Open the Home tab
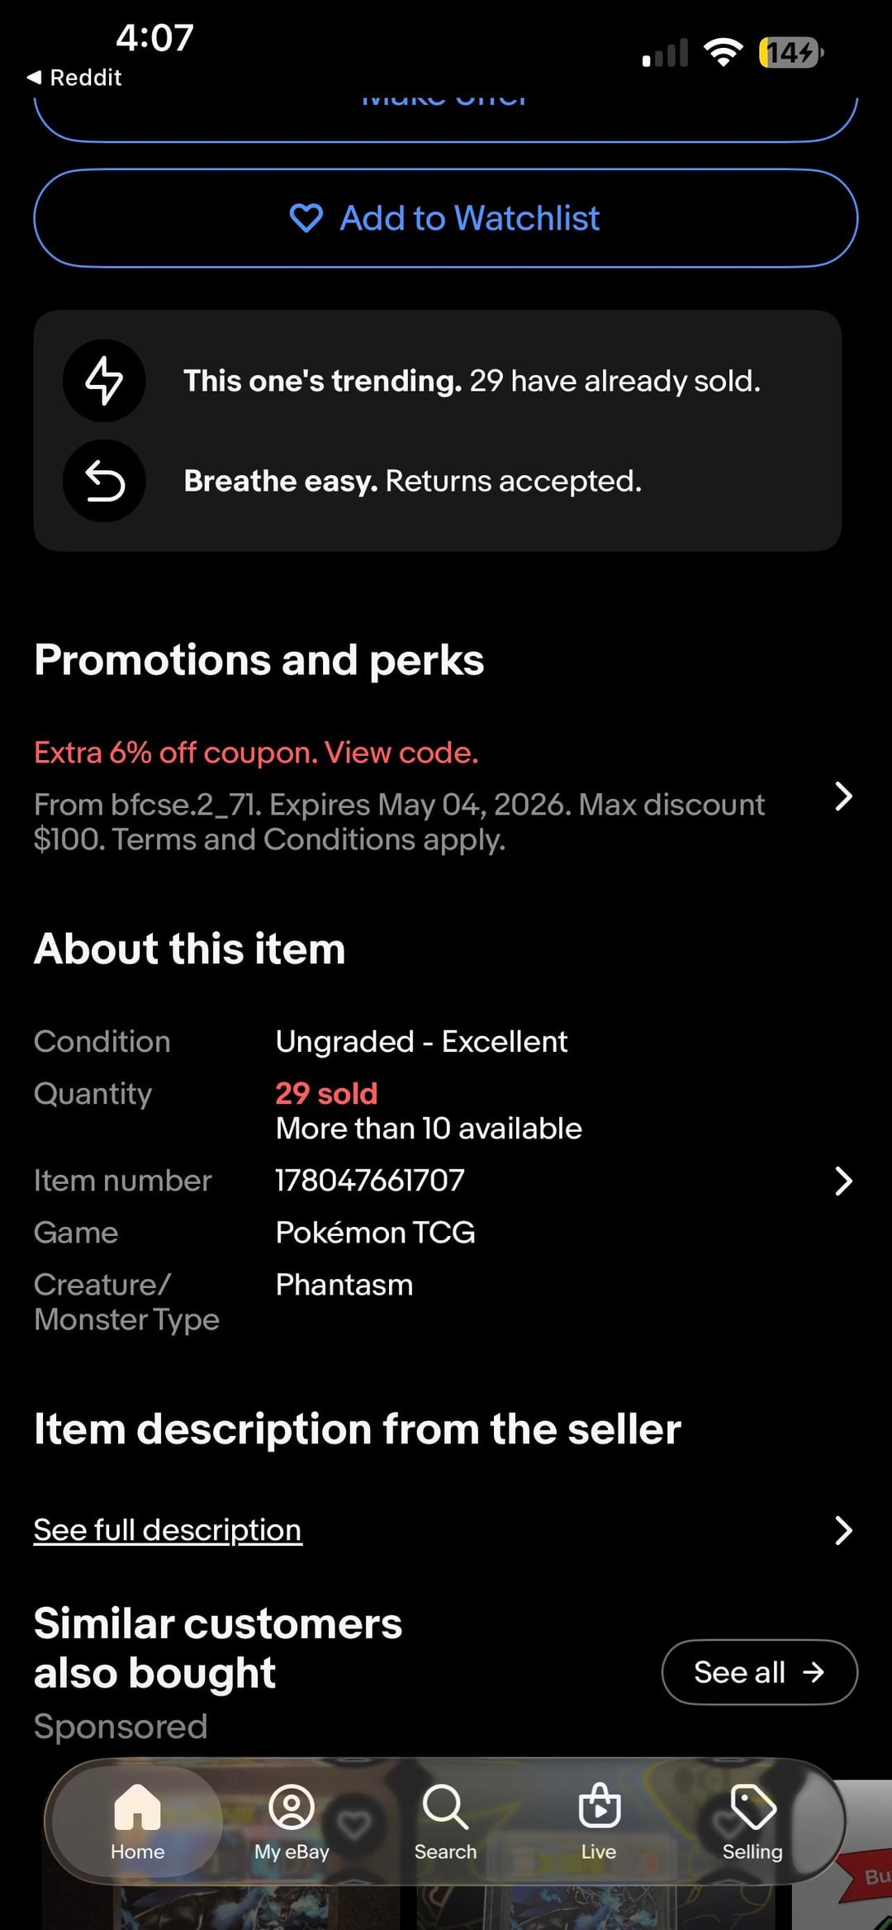 click(137, 1821)
